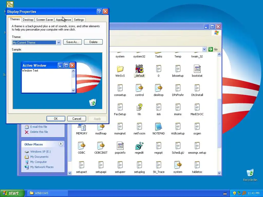The height and width of the screenshot is (197, 263).
Task: Open the Theme dropdown list
Action: pyautogui.click(x=59, y=43)
